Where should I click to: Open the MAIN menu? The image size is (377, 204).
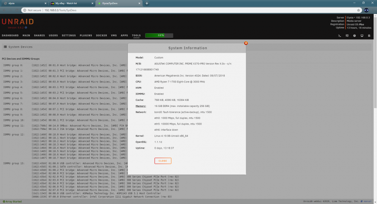tap(26, 35)
